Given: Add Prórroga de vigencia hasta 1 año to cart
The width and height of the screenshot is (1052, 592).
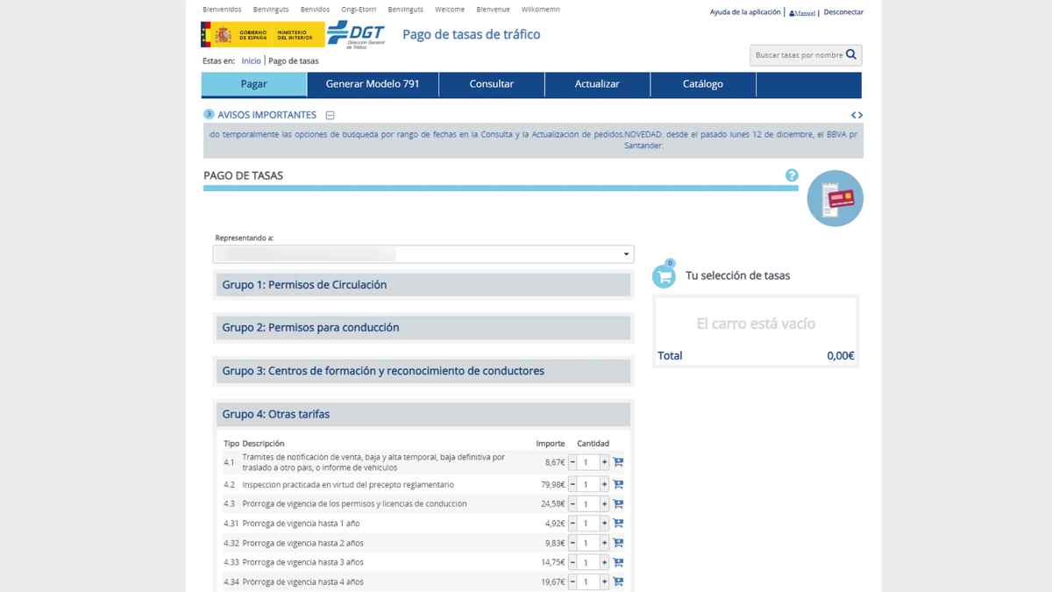Looking at the screenshot, I should [x=617, y=523].
